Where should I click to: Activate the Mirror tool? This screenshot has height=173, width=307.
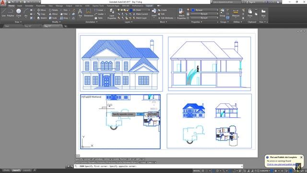click(x=53, y=14)
